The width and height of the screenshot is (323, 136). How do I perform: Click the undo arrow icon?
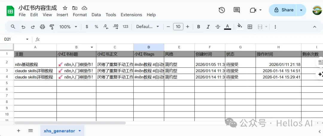point(23,27)
